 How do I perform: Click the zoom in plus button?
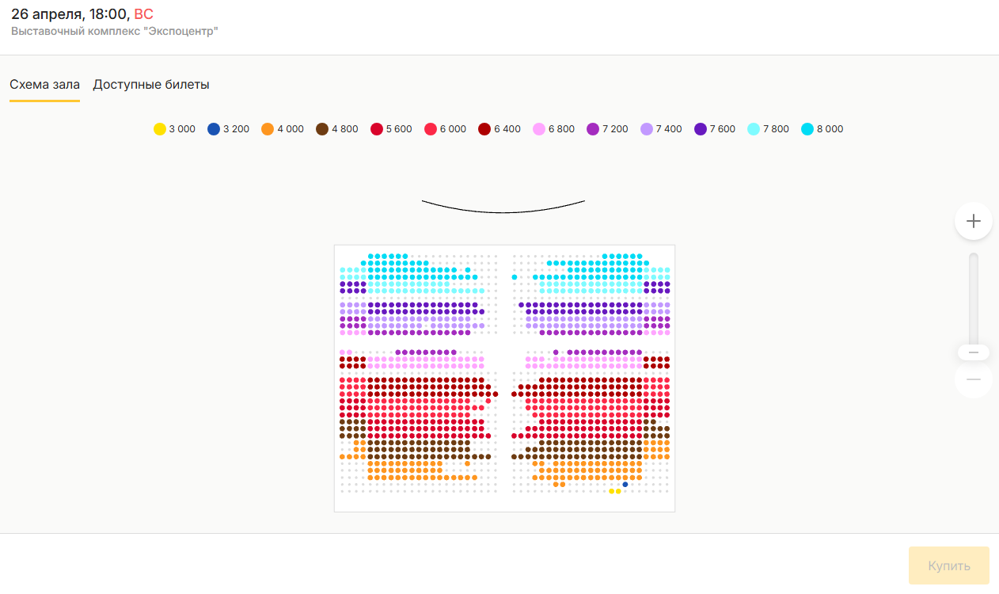tap(974, 221)
